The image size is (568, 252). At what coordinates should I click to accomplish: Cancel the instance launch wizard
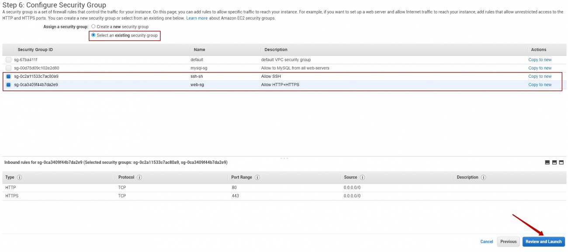486,242
